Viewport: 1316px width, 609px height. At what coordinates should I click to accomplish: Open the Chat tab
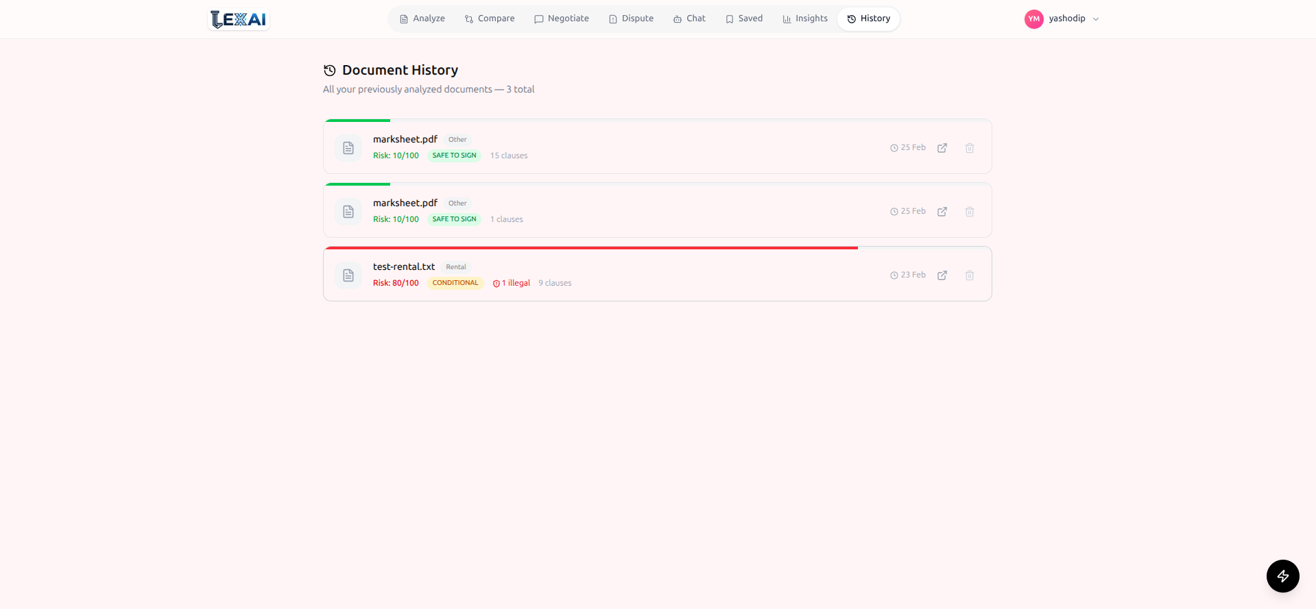[x=689, y=18]
